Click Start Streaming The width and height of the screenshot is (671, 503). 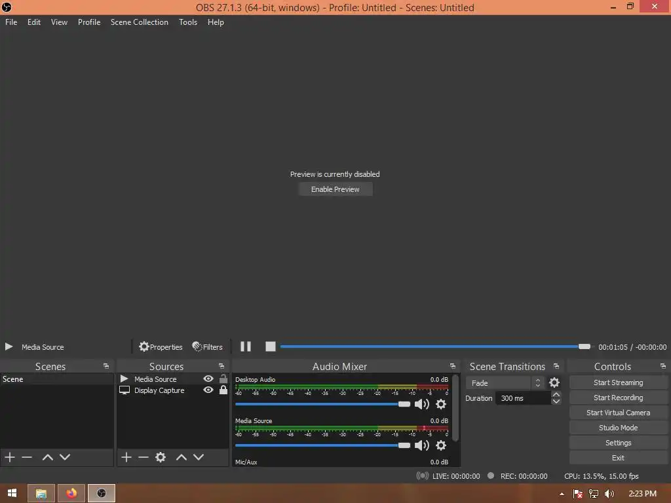tap(619, 382)
